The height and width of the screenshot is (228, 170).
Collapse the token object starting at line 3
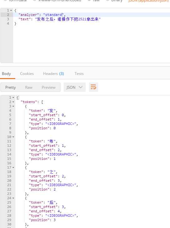click(x=13, y=106)
